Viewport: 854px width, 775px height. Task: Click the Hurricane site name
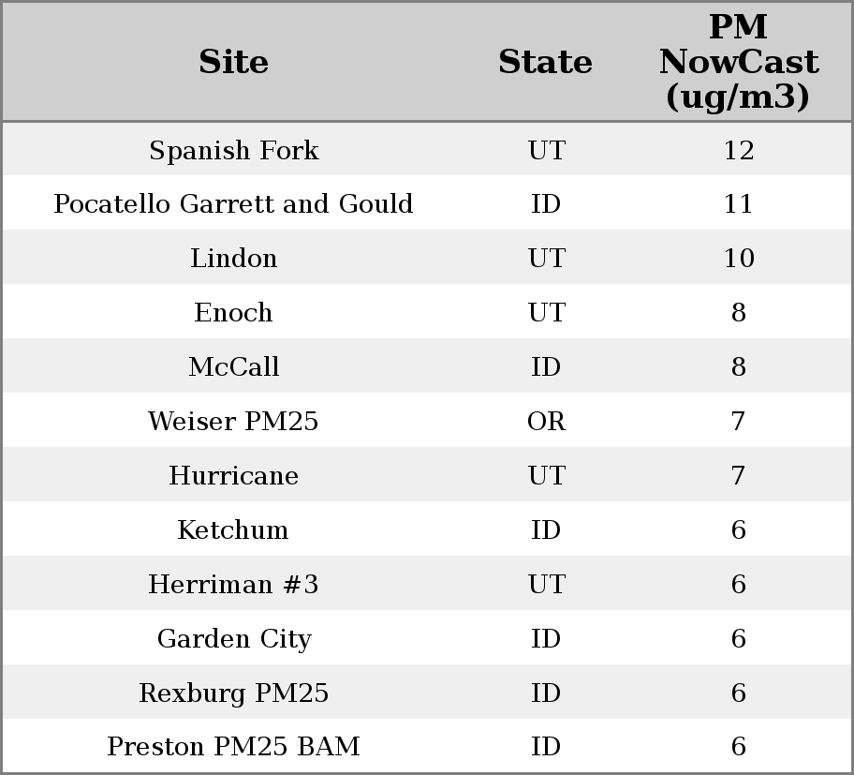(x=233, y=476)
